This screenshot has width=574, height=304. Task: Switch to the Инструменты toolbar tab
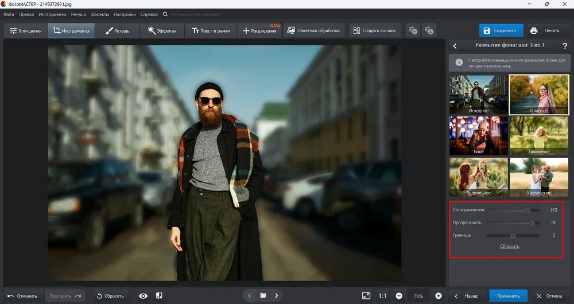pos(71,31)
